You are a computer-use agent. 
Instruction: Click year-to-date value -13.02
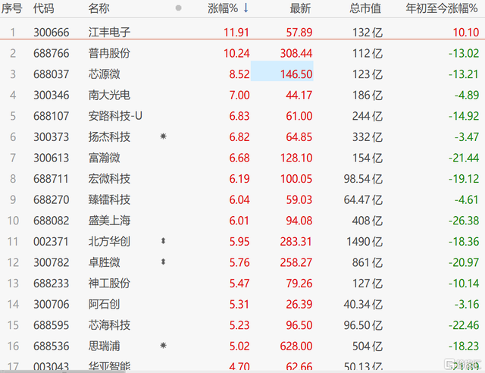(464, 53)
